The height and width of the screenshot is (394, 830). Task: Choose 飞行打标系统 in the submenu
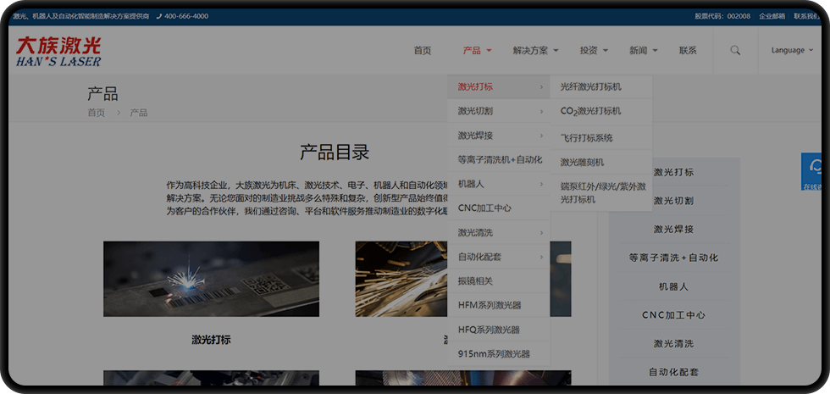point(586,137)
